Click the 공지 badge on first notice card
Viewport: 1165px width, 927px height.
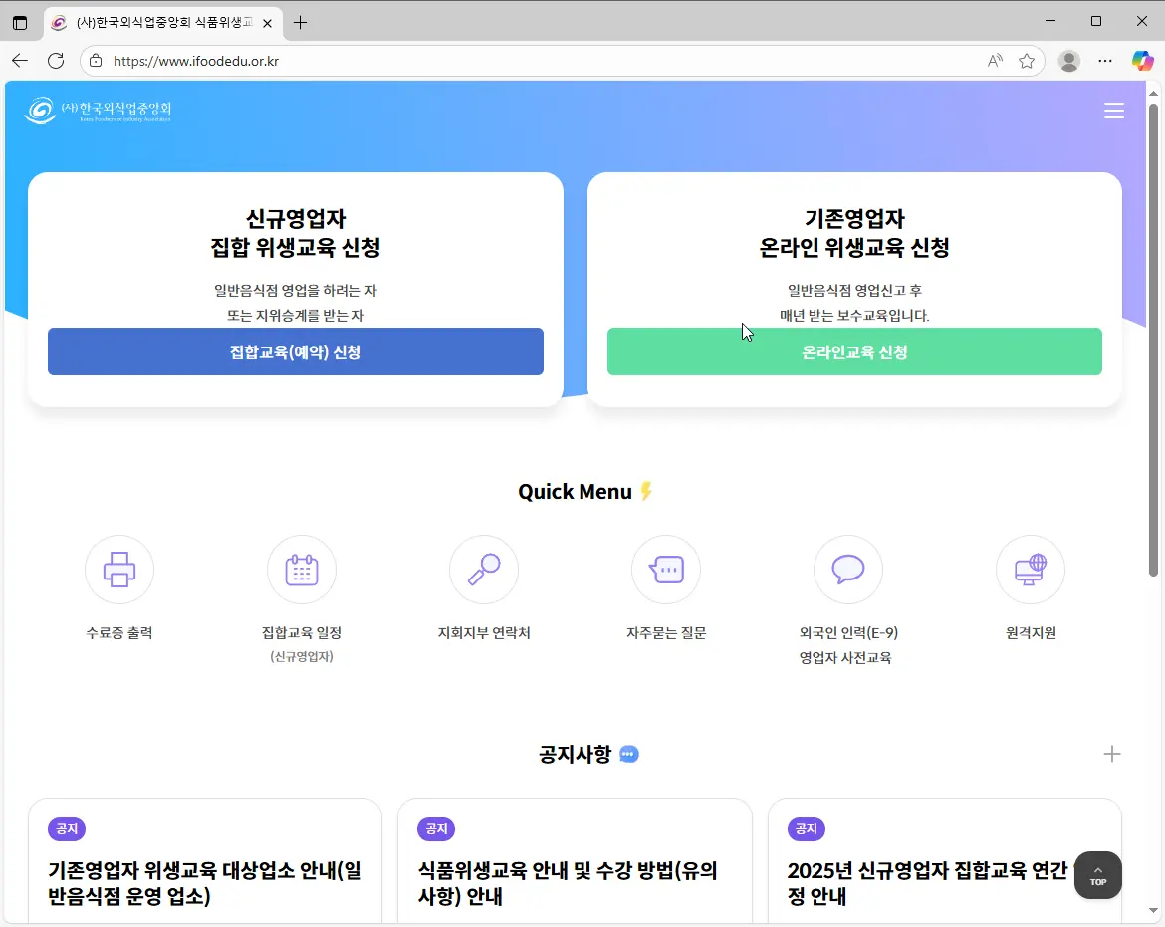[x=66, y=828]
